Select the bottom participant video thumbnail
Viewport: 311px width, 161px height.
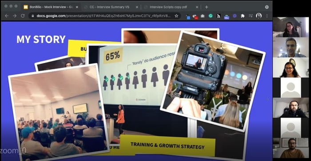[x=291, y=148]
